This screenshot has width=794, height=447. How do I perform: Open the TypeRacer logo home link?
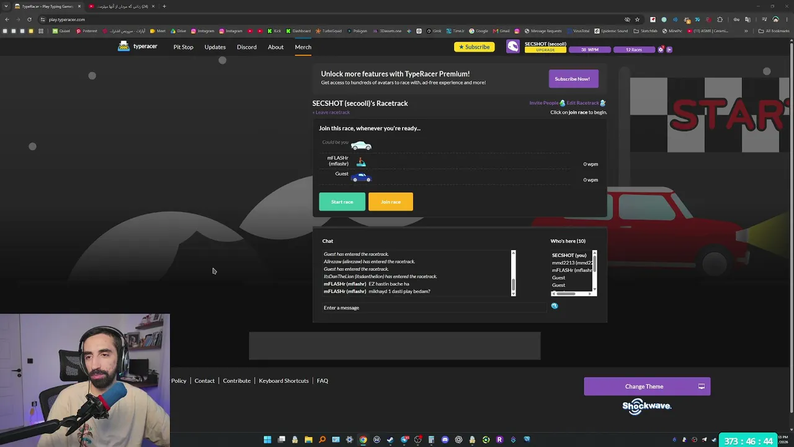tap(137, 47)
